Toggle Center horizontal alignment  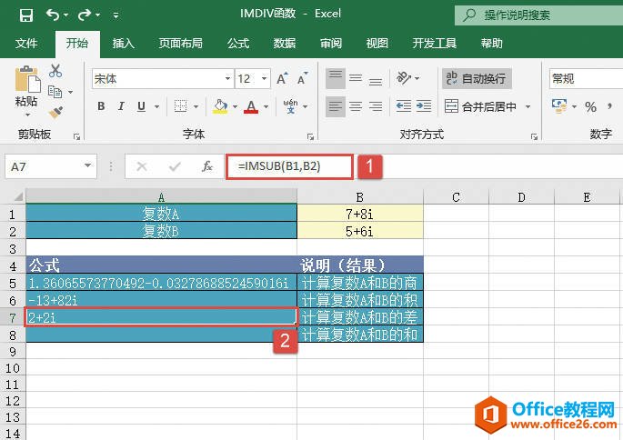pos(356,106)
